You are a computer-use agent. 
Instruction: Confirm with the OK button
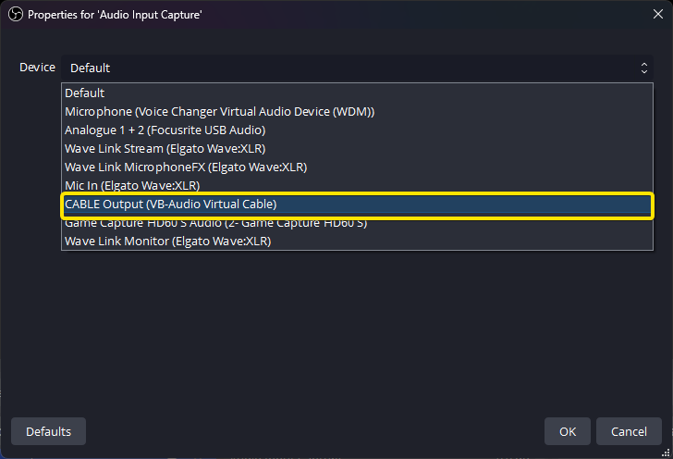[568, 431]
